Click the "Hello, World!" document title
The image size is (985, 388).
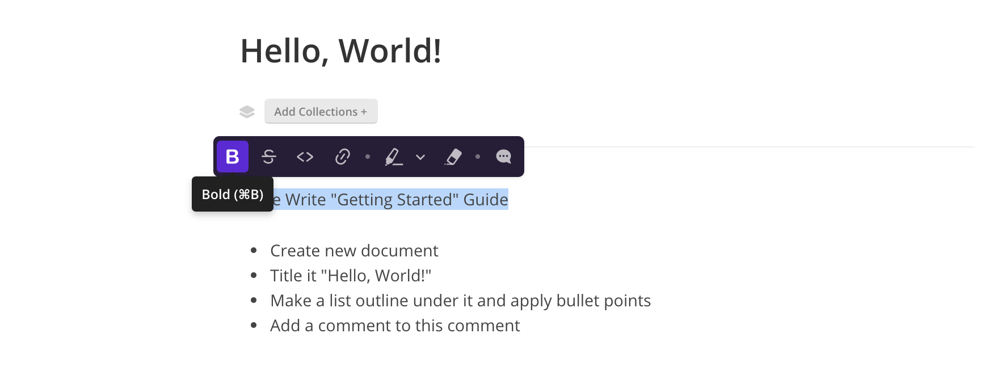pyautogui.click(x=341, y=51)
